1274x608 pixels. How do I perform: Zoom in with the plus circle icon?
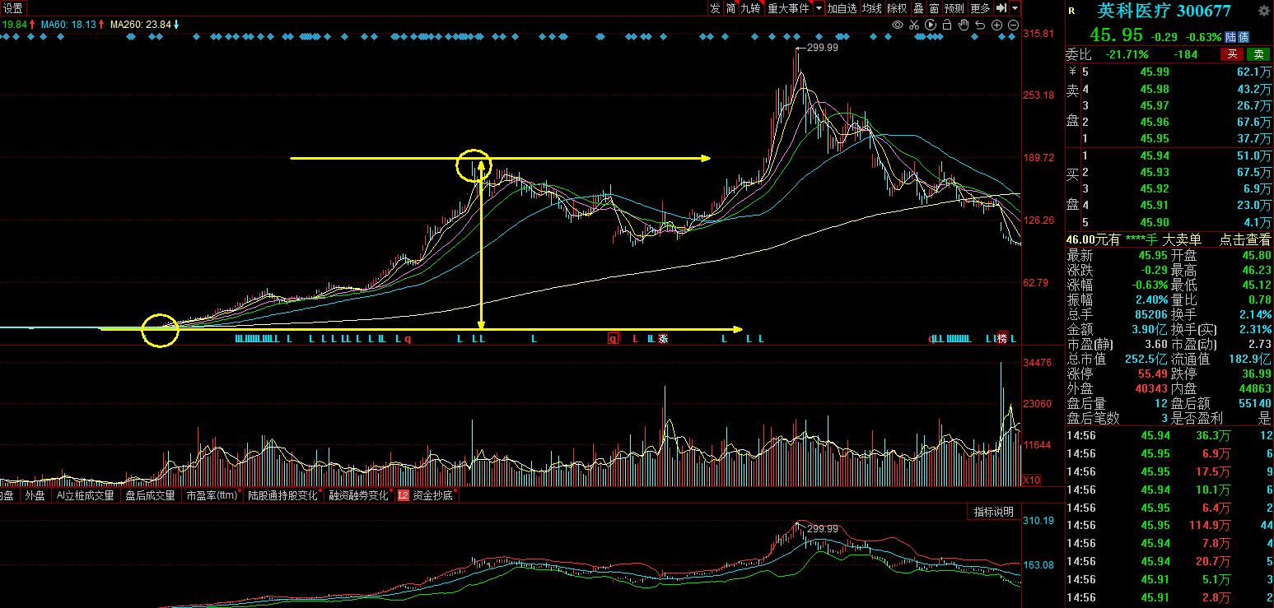(x=996, y=26)
